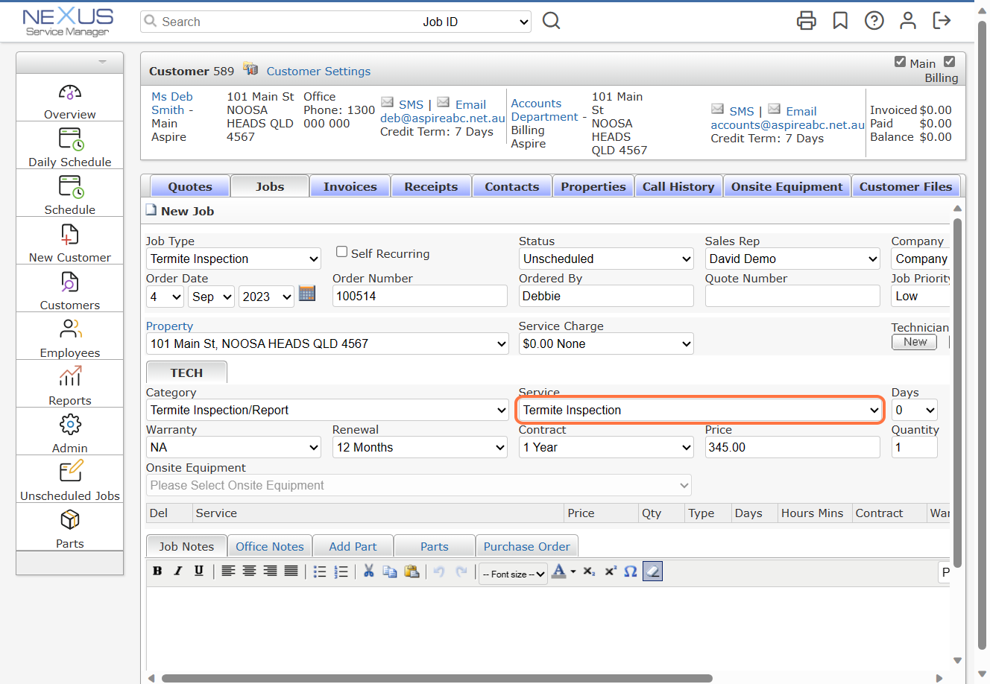Enable the Self Recurring checkbox
Viewport: 990px width, 684px height.
coord(341,253)
